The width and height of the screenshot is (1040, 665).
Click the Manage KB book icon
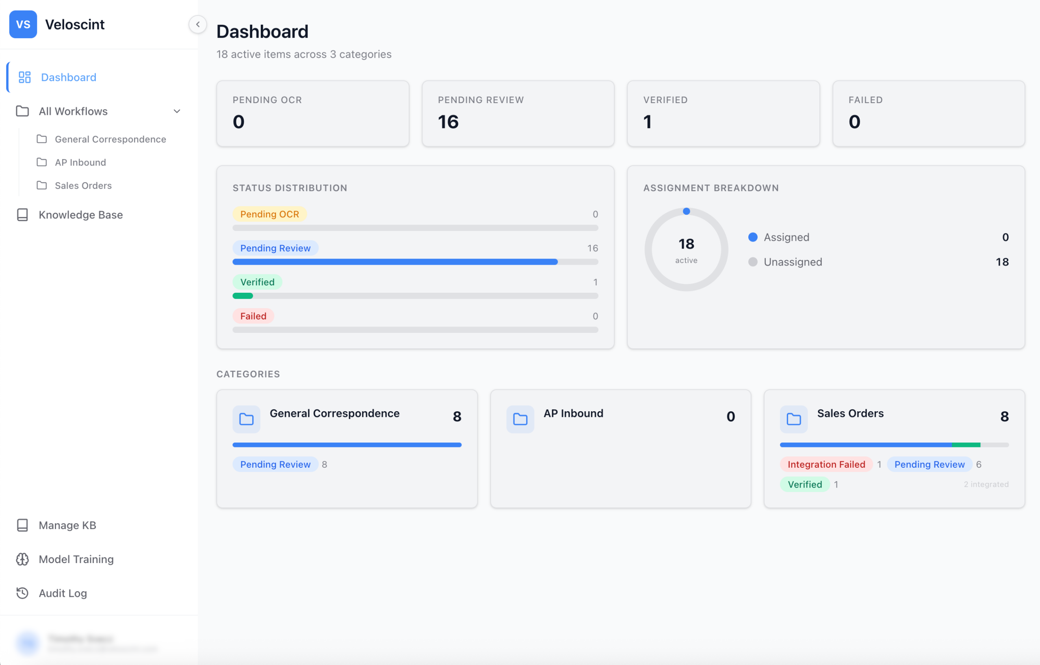click(22, 525)
